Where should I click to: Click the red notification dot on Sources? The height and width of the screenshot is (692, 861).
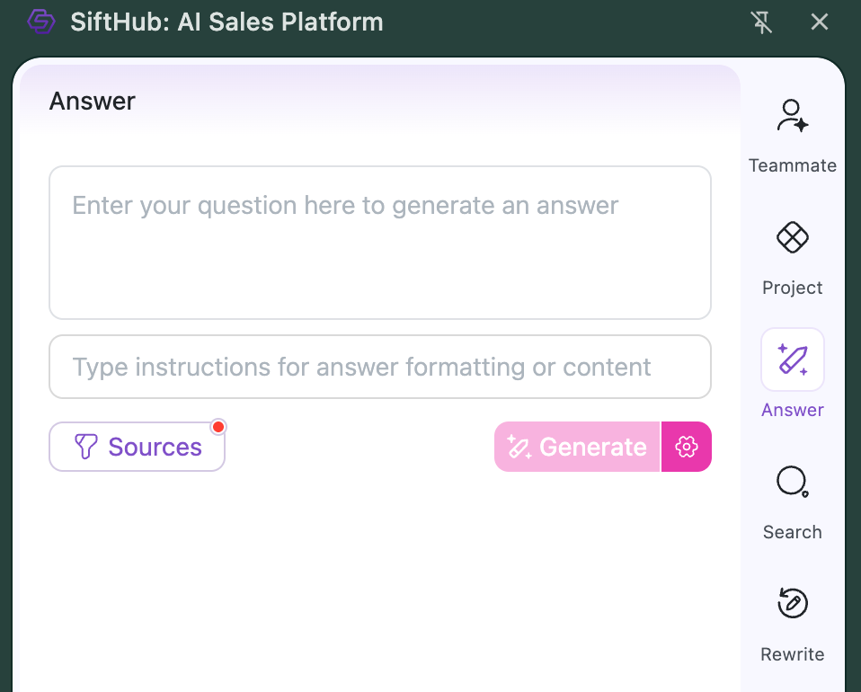pyautogui.click(x=217, y=427)
